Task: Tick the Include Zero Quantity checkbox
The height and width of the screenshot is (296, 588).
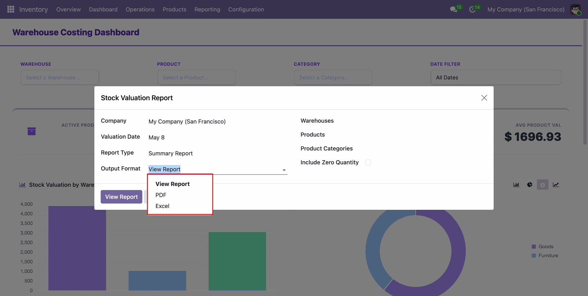Action: pyautogui.click(x=368, y=162)
